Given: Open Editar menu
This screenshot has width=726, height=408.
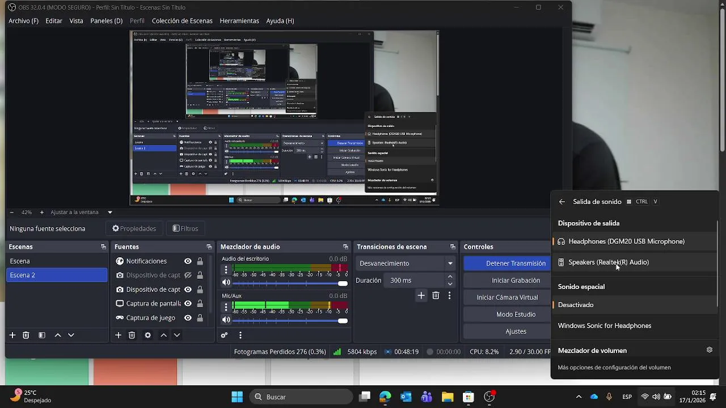Looking at the screenshot, I should (x=54, y=21).
